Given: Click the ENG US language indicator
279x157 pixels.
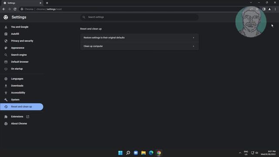Looking at the screenshot, I should tap(246, 153).
